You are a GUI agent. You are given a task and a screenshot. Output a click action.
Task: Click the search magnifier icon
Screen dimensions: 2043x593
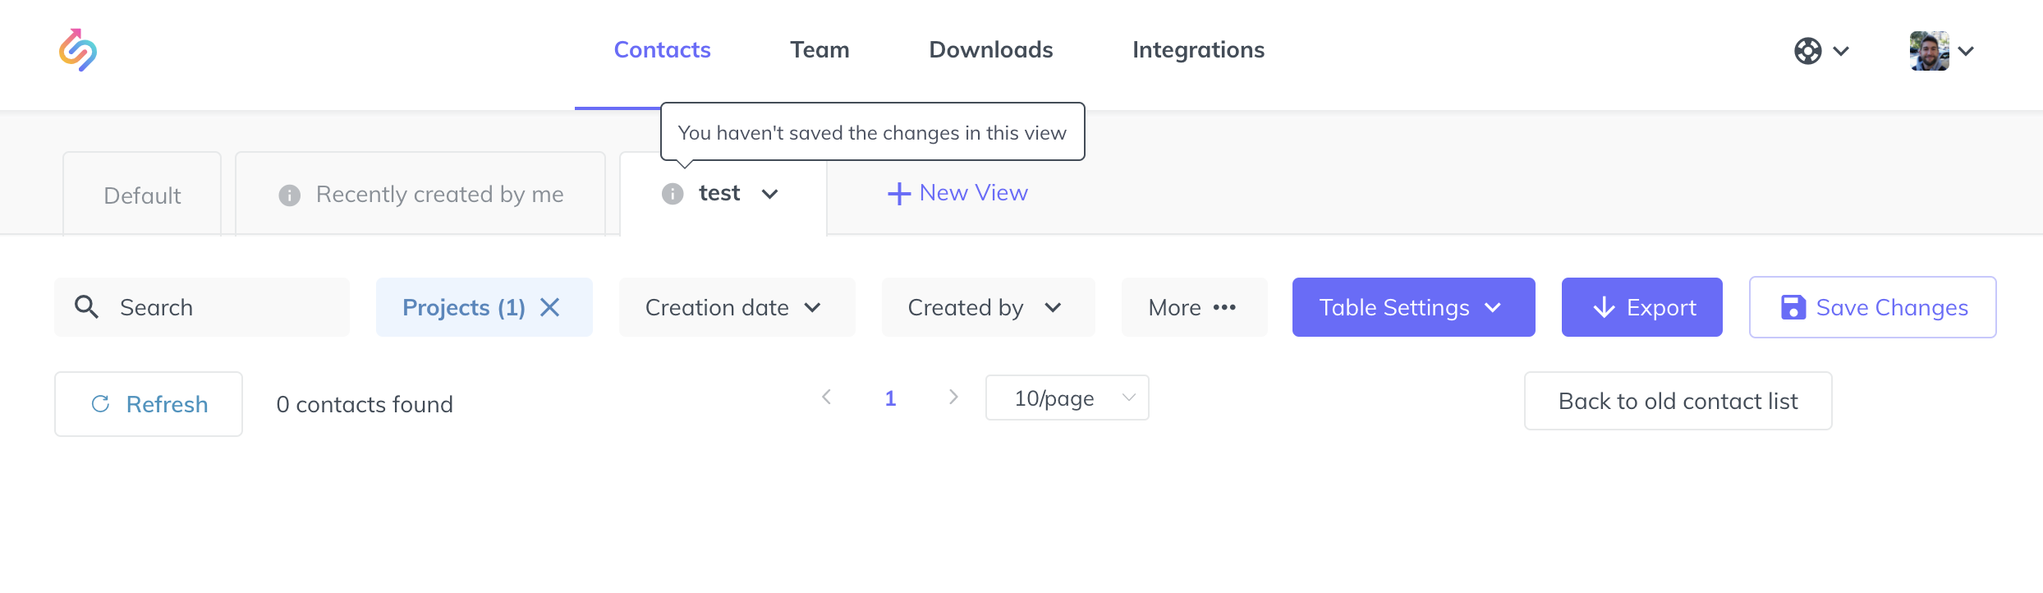[x=86, y=307]
